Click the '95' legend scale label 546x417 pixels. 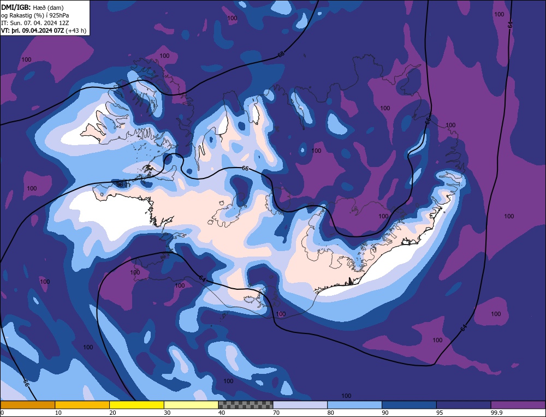440,413
